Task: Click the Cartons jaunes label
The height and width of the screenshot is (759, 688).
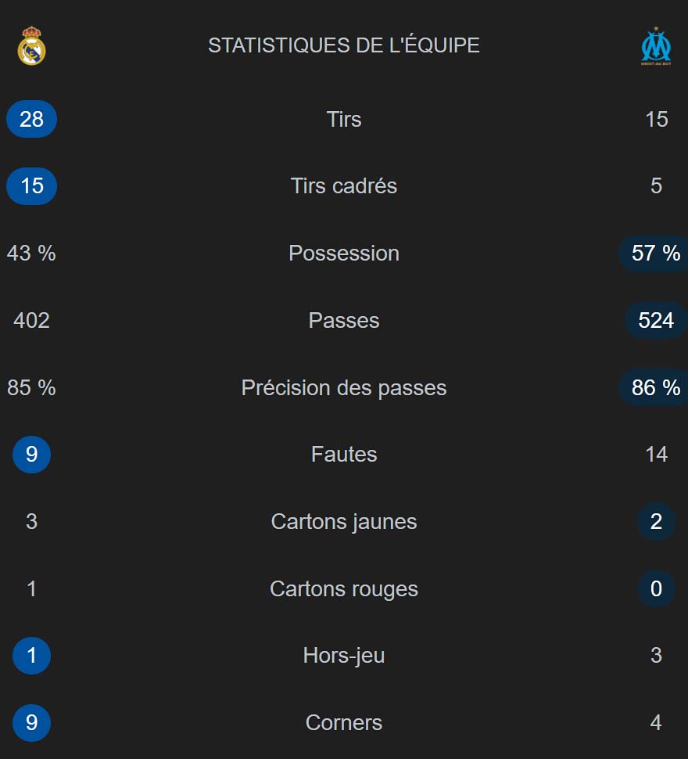Action: point(344,522)
